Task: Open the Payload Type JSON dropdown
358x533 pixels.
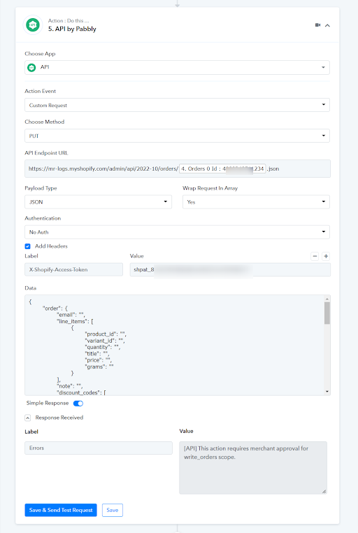Action: tap(98, 202)
